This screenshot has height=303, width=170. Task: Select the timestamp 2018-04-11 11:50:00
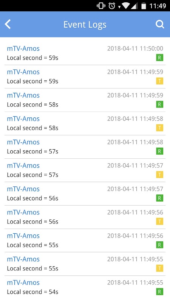click(x=135, y=48)
